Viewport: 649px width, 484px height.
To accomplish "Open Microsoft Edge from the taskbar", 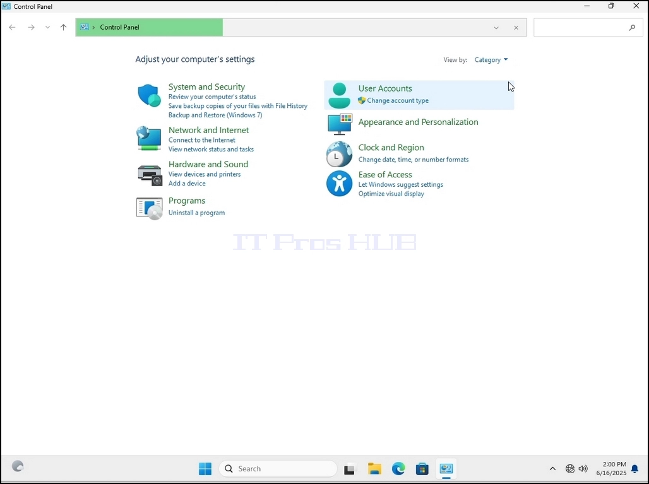I will (x=398, y=469).
